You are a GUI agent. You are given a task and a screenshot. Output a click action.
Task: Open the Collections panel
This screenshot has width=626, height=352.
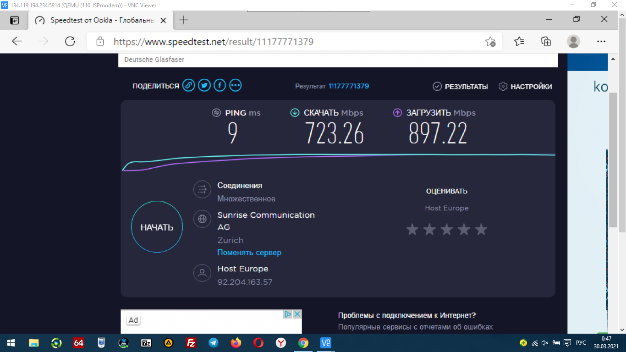pyautogui.click(x=546, y=42)
